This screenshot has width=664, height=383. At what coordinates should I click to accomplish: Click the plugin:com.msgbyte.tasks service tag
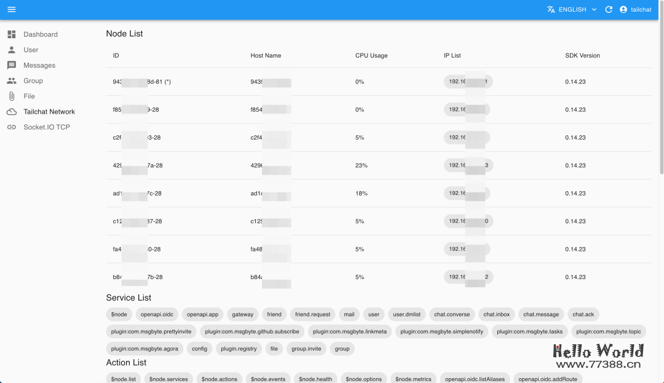click(x=529, y=331)
